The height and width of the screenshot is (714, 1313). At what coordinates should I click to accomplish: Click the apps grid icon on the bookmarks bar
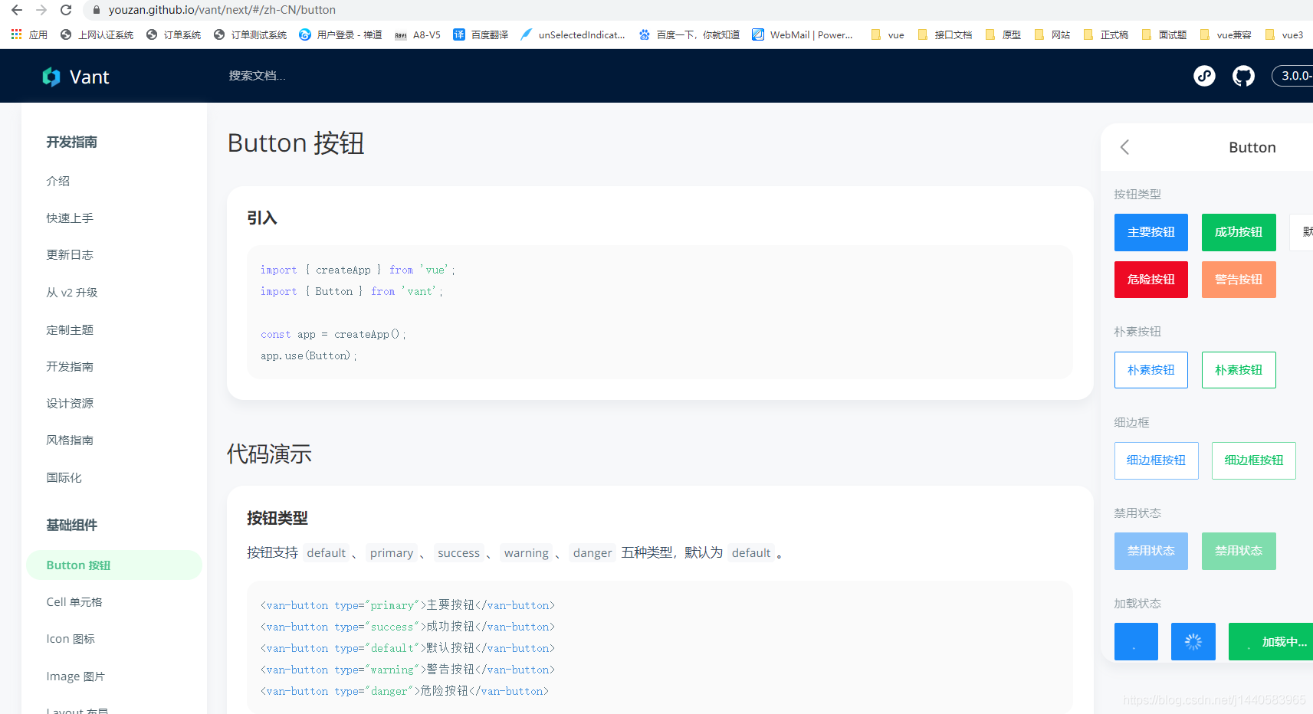tap(15, 34)
